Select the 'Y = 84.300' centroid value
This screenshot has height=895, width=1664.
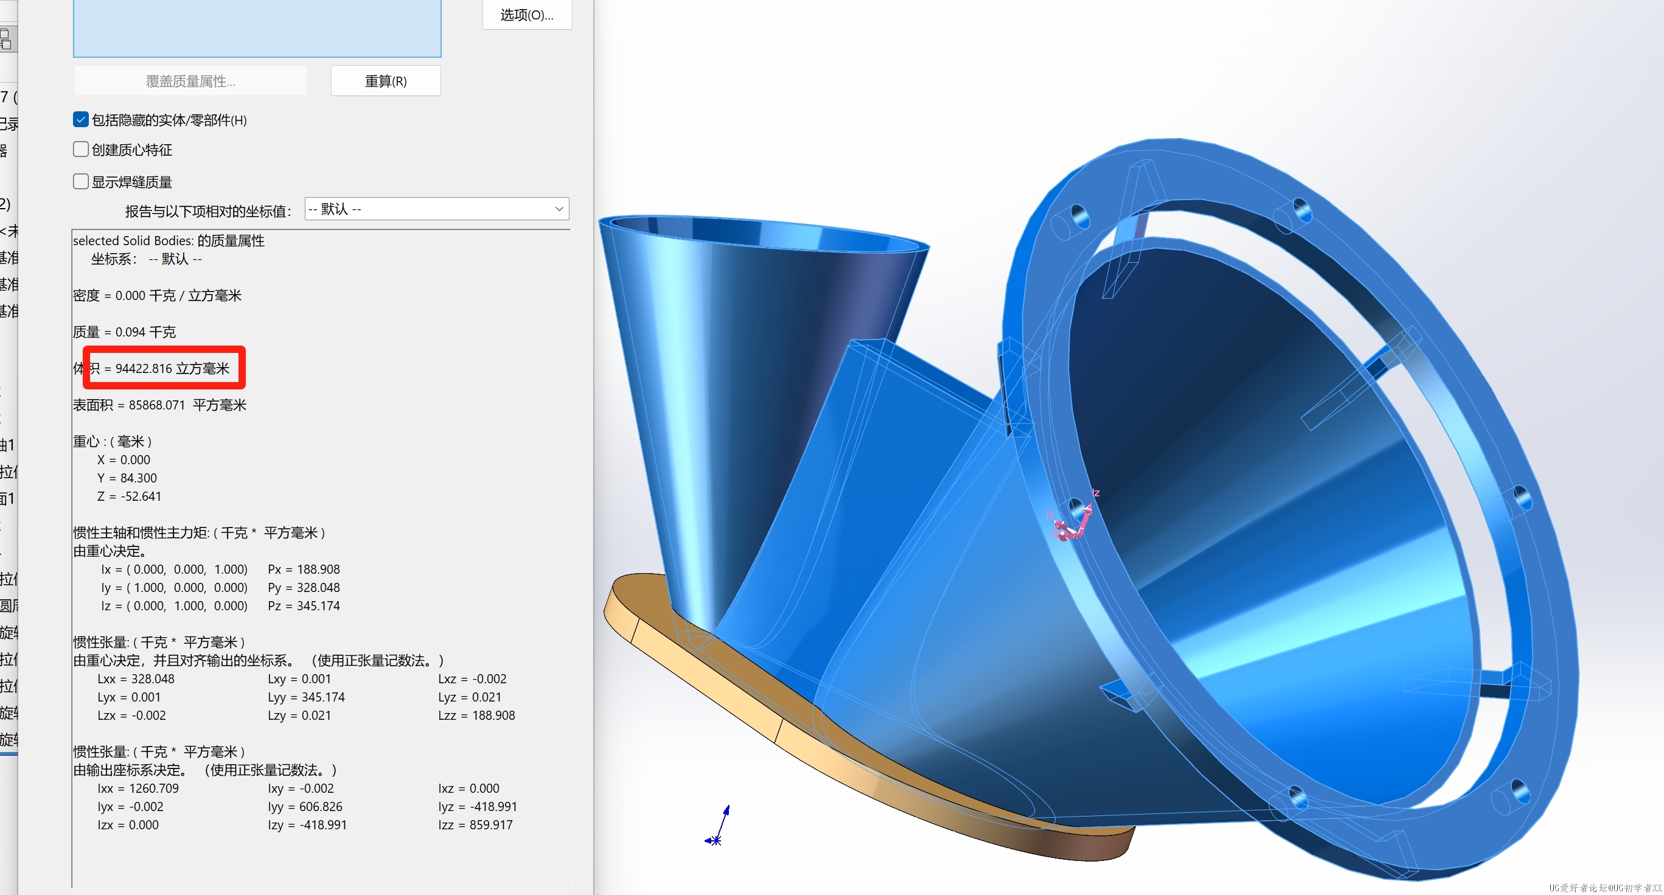coord(127,478)
